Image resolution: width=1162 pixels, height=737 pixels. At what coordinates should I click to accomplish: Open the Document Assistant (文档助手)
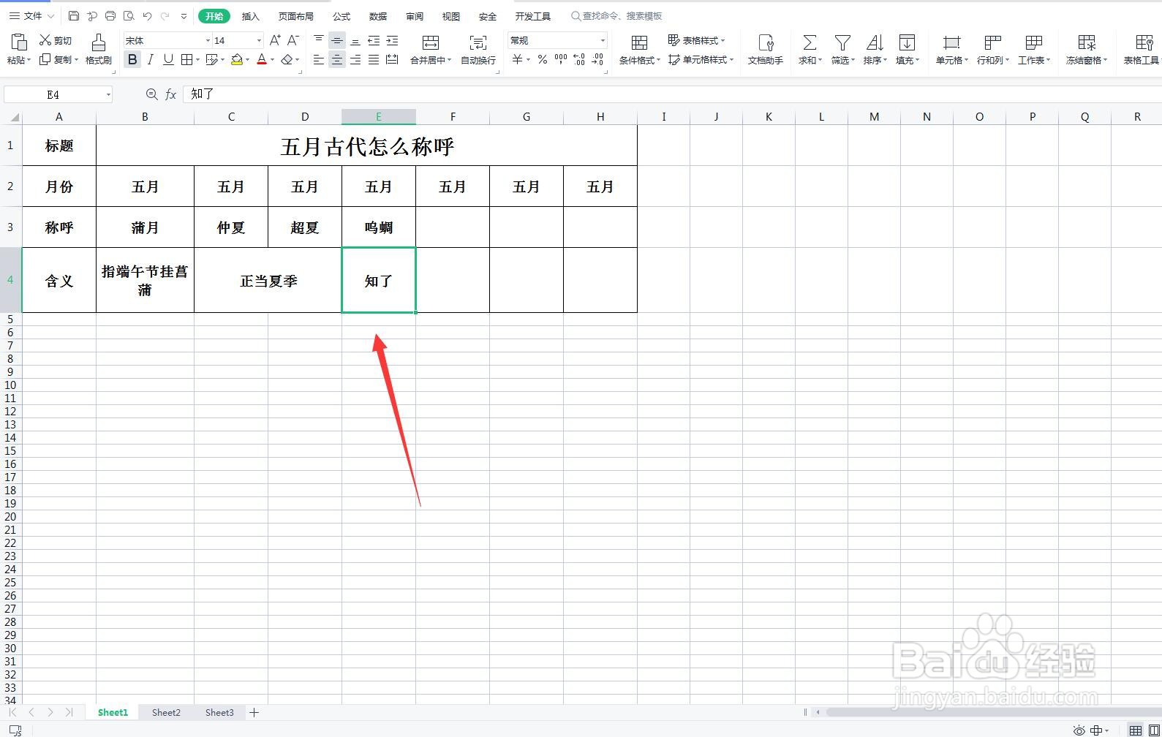(766, 49)
